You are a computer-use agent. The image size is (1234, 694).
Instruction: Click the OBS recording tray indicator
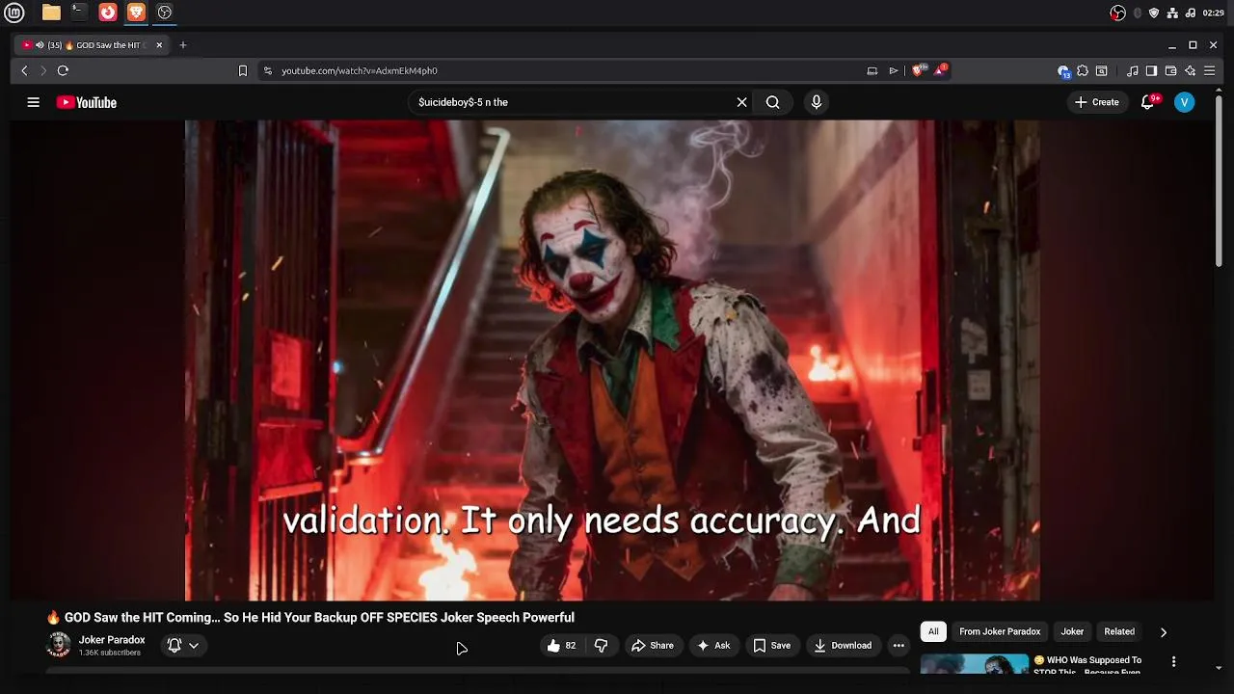pos(1117,13)
